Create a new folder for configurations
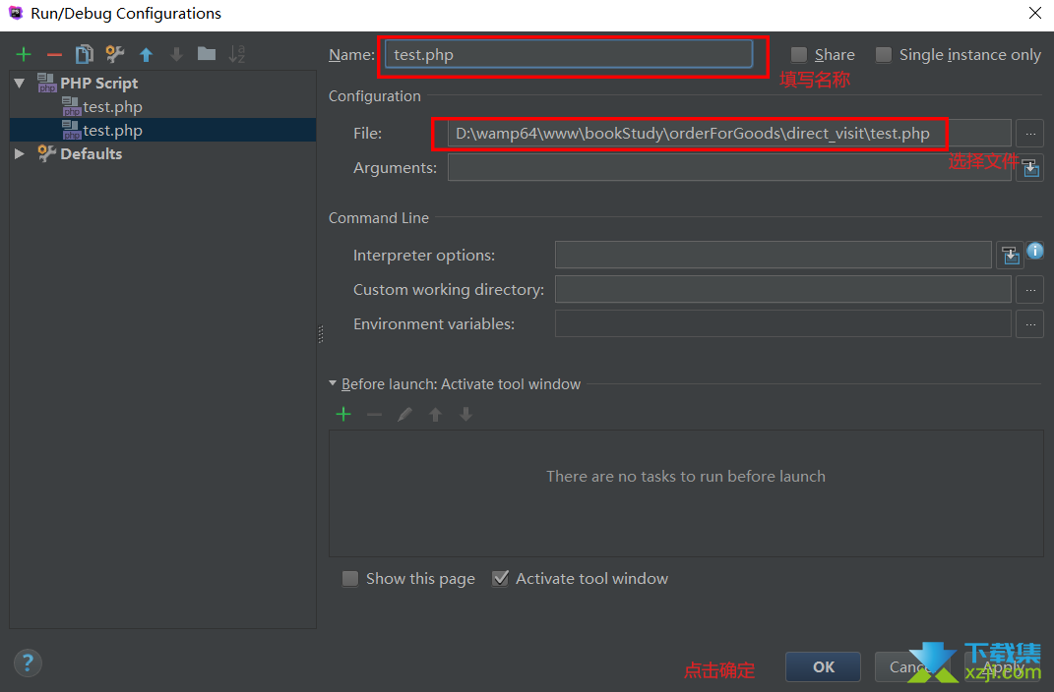This screenshot has height=692, width=1054. [x=207, y=54]
